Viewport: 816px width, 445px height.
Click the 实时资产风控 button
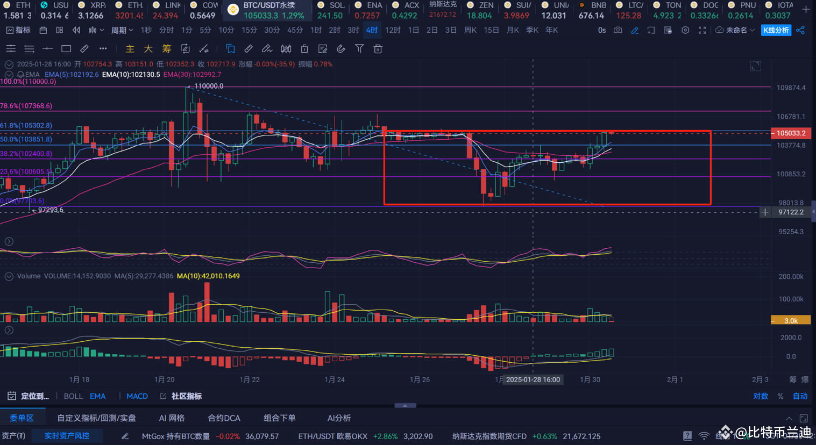click(67, 436)
